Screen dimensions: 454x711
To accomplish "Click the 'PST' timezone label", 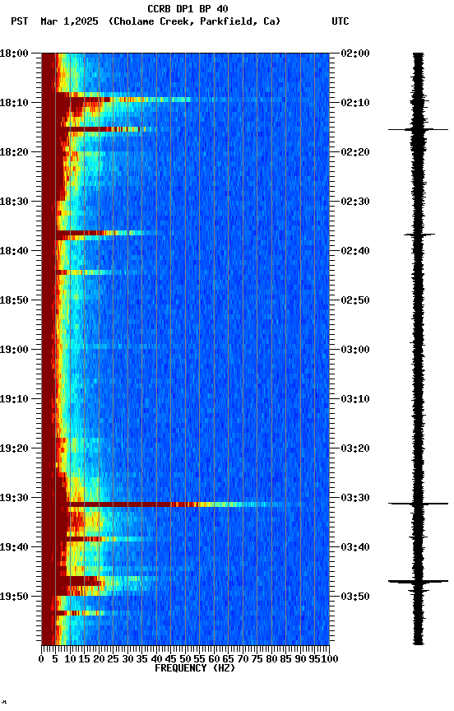I will 20,21.
